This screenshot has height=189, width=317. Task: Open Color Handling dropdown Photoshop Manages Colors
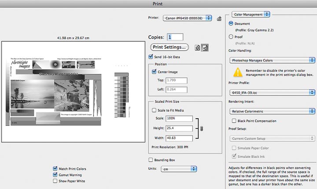pos(272,60)
